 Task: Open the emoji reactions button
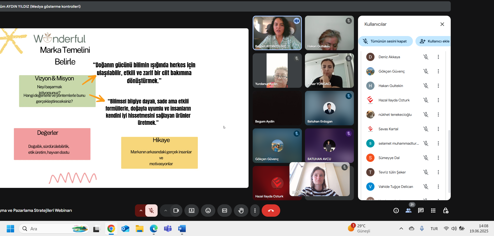[x=208, y=211]
